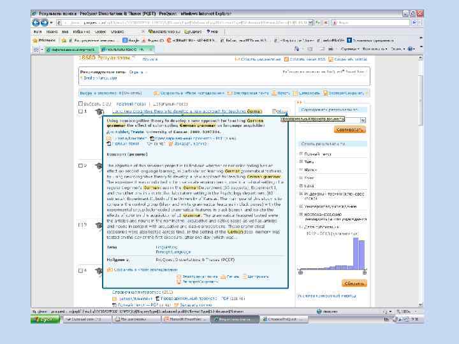The image size is (459, 344).
Task: Click the Preview icon next to result 1
Action: (274, 111)
